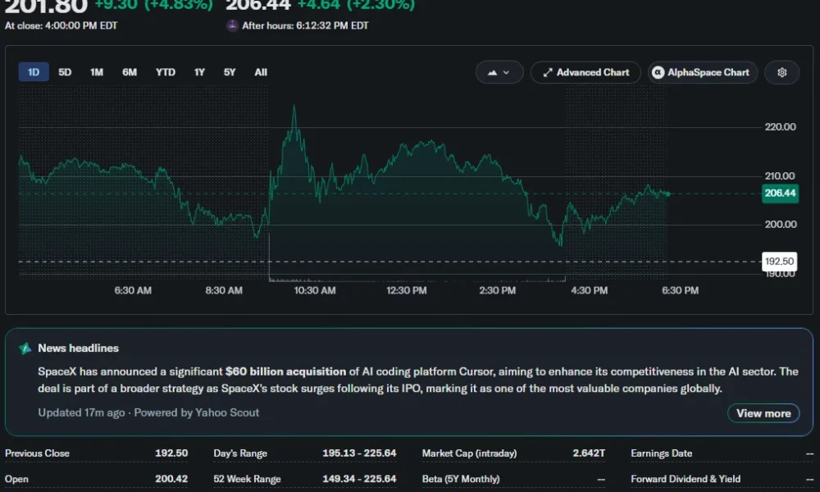Click the 10:30 AM time axis label
Image resolution: width=820 pixels, height=492 pixels.
coord(315,290)
